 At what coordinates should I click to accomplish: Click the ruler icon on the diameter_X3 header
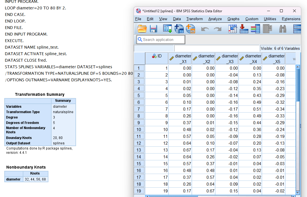[218, 58]
